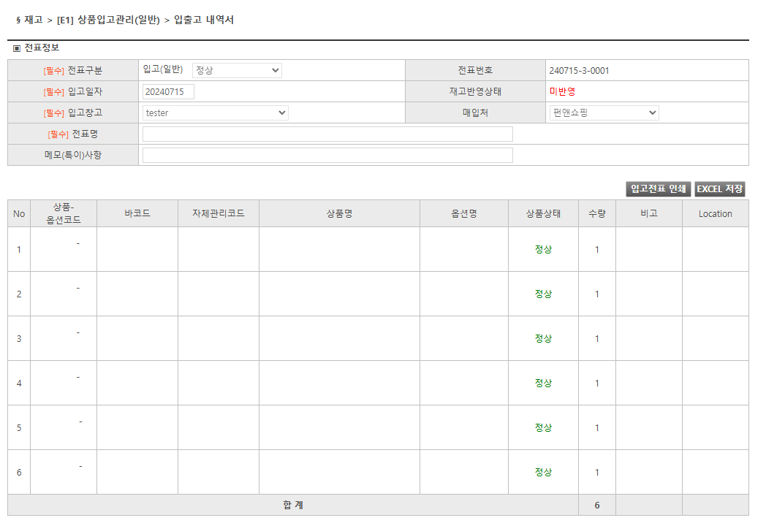Click the red 미반영 재고반영상태 text
This screenshot has height=526, width=766.
561,91
